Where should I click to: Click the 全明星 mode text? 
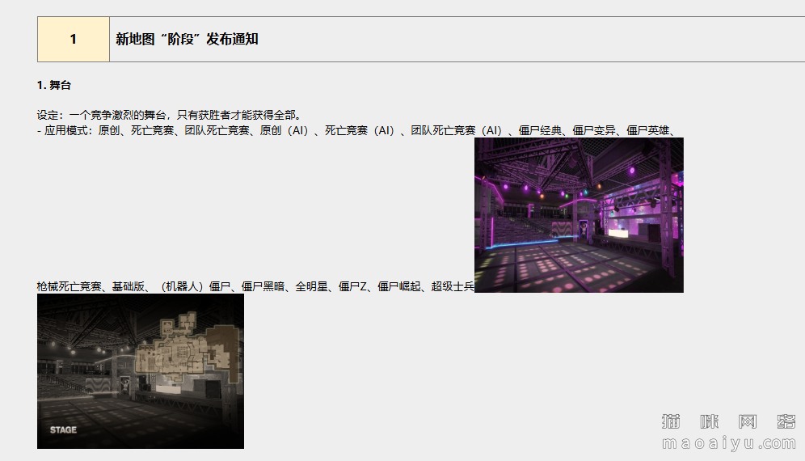311,286
